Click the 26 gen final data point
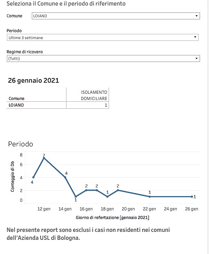 click(x=192, y=197)
